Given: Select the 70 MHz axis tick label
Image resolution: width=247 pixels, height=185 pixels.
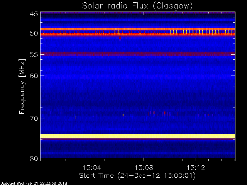Looking at the screenshot, I should click(34, 118).
